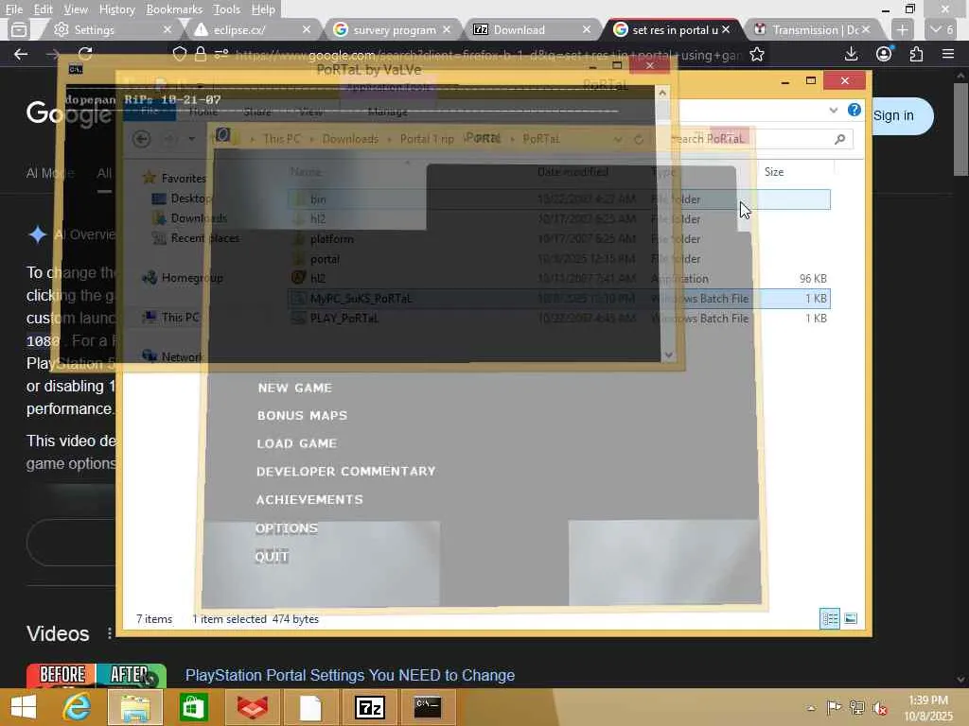Open the Windows Start button

tap(24, 707)
